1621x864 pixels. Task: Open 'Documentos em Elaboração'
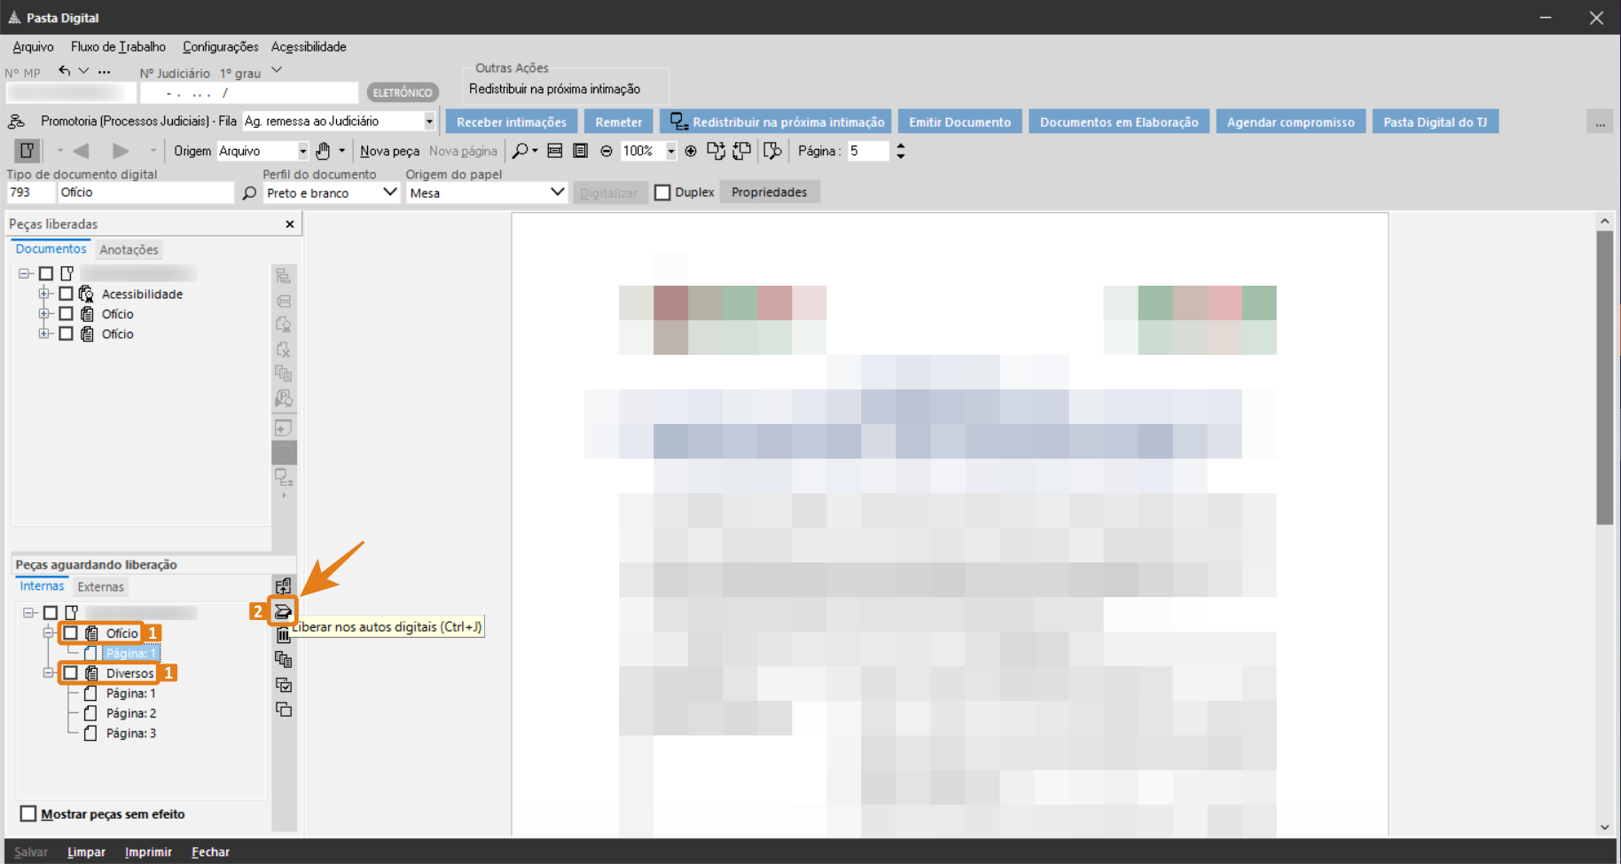click(1119, 122)
